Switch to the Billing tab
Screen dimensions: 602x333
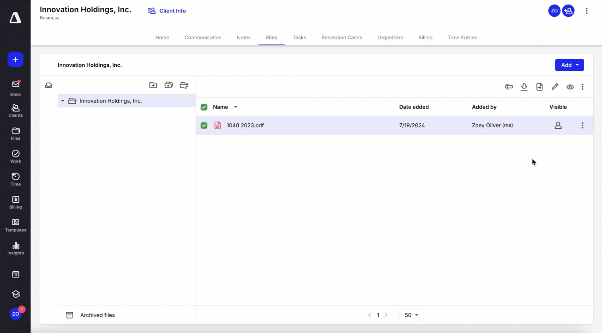click(425, 38)
